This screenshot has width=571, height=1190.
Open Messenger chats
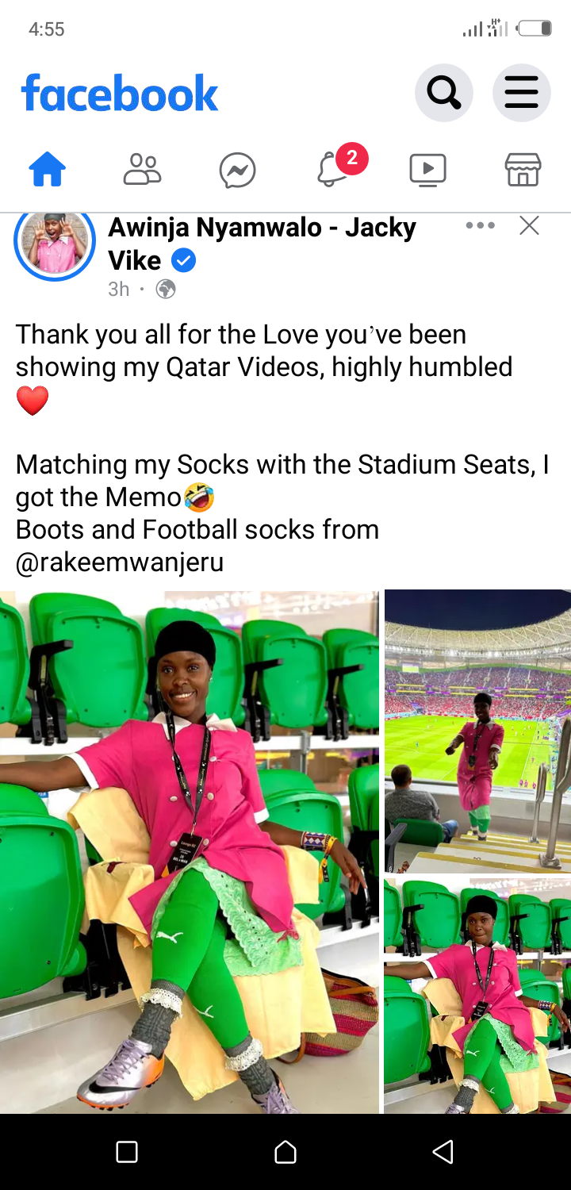[x=238, y=170]
